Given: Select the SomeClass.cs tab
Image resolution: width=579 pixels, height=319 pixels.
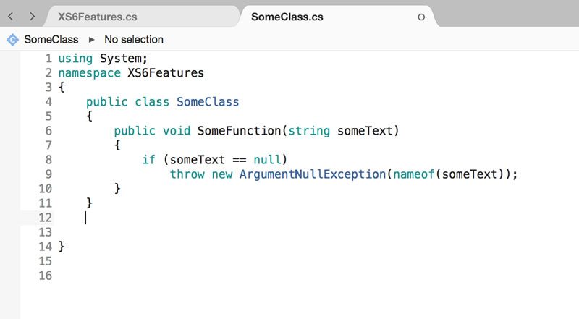Looking at the screenshot, I should (x=287, y=17).
